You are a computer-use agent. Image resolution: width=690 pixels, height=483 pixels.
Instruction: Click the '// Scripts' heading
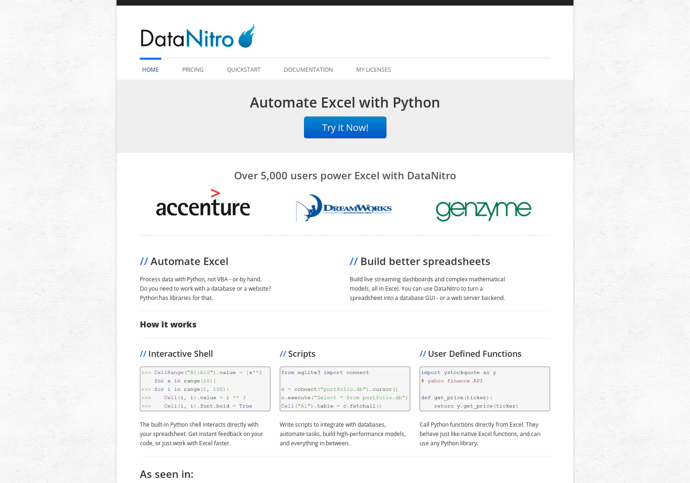(297, 354)
